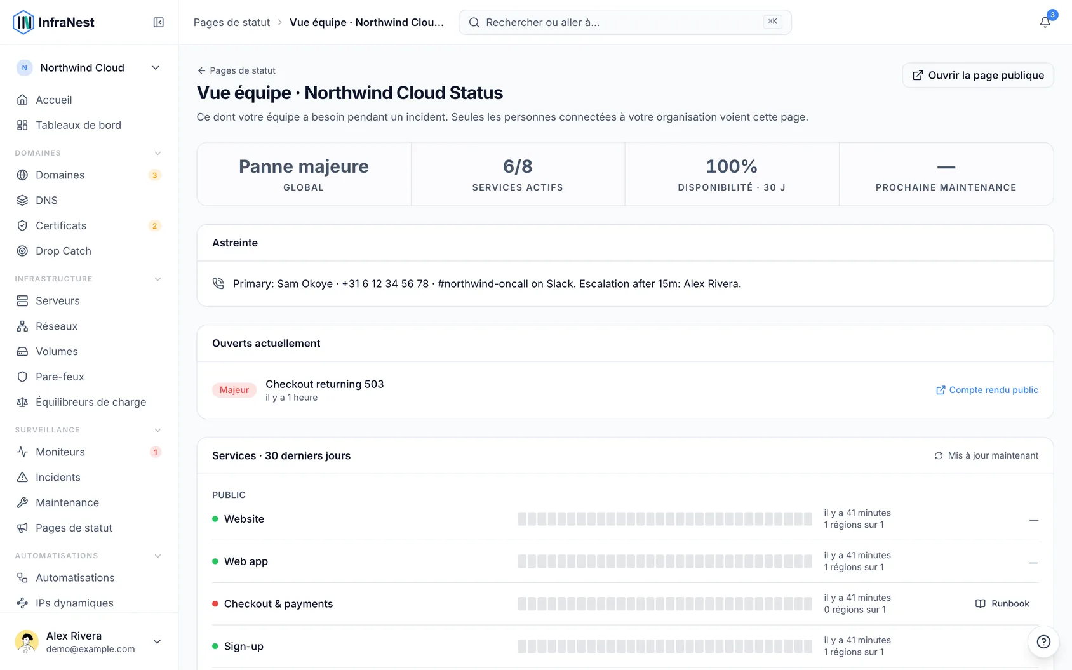Open the Alex Rivera account menu

[89, 641]
